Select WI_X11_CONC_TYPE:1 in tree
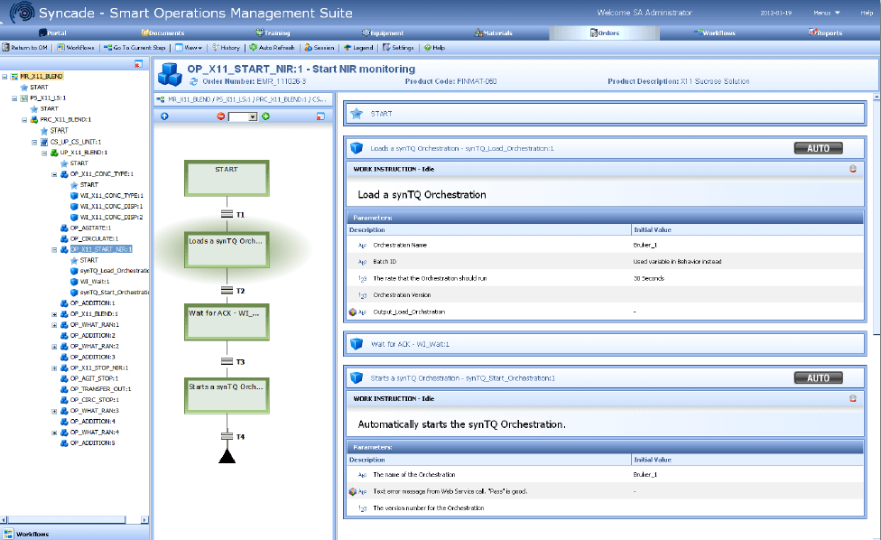Image resolution: width=881 pixels, height=540 pixels. [x=111, y=196]
